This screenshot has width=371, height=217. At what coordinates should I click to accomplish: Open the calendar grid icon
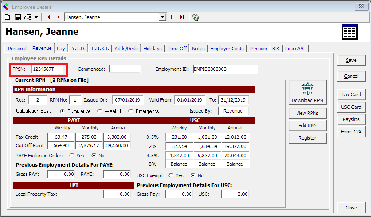pos(349,32)
